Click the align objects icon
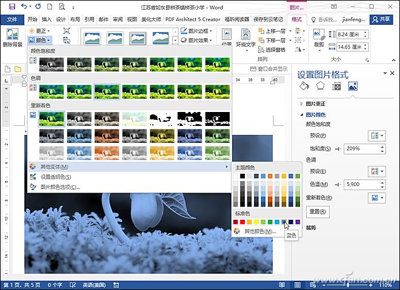The width and height of the screenshot is (400, 290). (298, 31)
